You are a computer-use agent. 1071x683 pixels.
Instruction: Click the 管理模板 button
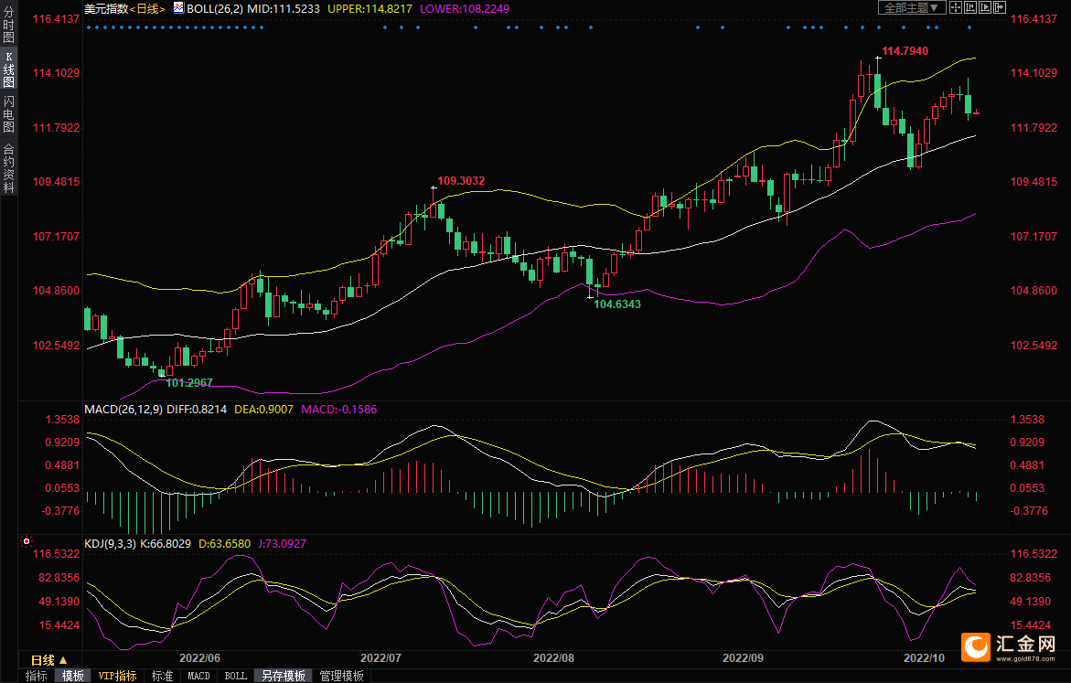point(341,676)
